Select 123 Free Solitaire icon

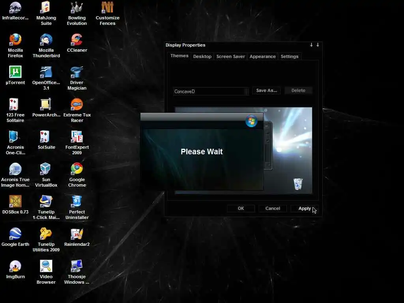tap(15, 110)
